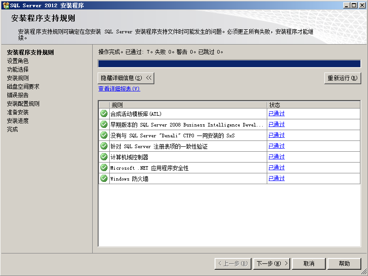Cancel setup with 取消 button
368x276 pixels.
point(309,263)
